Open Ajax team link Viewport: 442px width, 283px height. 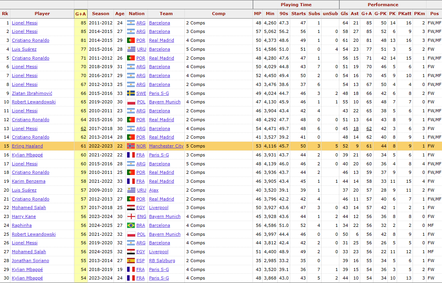[154, 190]
